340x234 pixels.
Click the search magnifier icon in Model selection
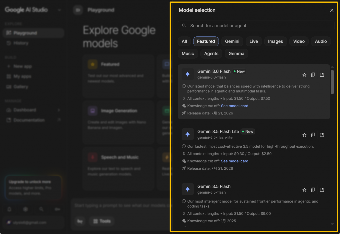coord(184,26)
